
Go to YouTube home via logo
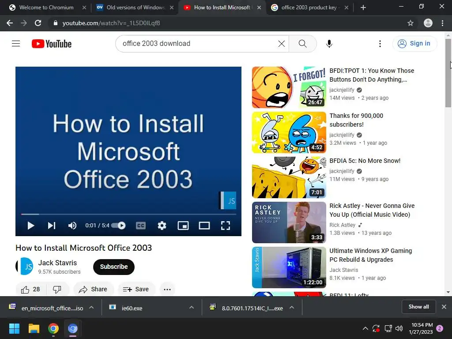(x=52, y=44)
